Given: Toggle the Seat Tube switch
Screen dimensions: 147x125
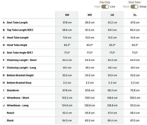Looking at the screenshot, I should click(134, 7).
